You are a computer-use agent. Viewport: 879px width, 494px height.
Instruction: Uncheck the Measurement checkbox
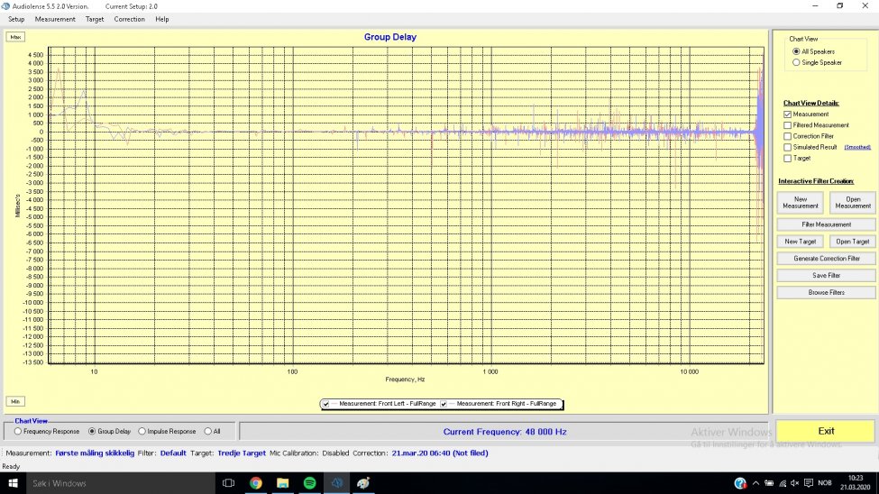(788, 114)
